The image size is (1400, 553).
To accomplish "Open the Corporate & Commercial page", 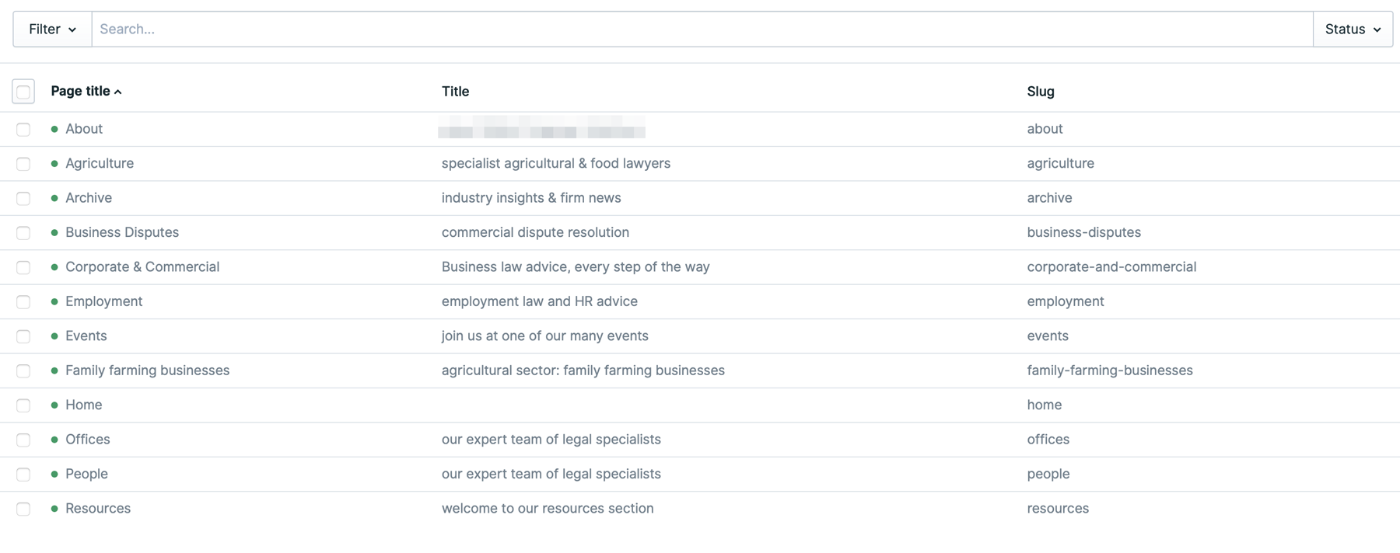I will (x=142, y=267).
